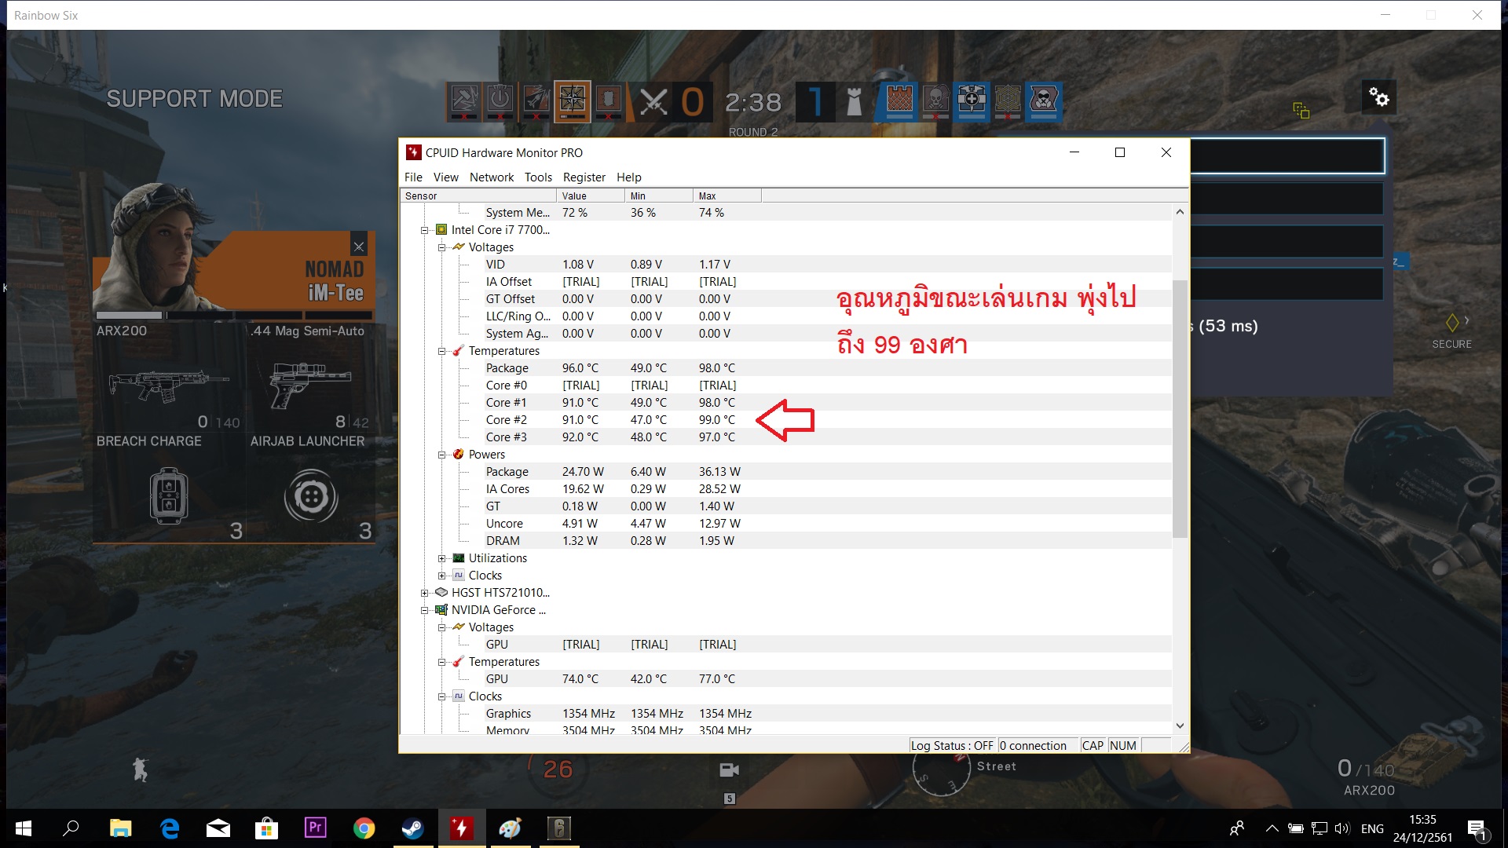Open the Register menu
Viewport: 1508px width, 848px height.
click(584, 177)
